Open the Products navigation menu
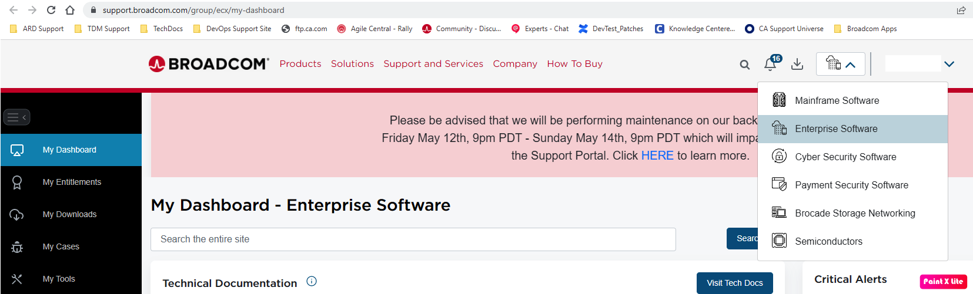Image resolution: width=973 pixels, height=294 pixels. tap(300, 64)
